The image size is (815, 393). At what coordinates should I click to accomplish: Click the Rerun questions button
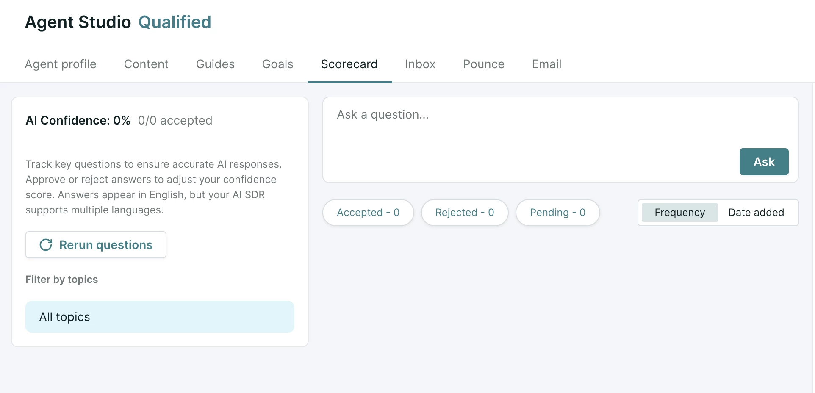[x=96, y=245]
